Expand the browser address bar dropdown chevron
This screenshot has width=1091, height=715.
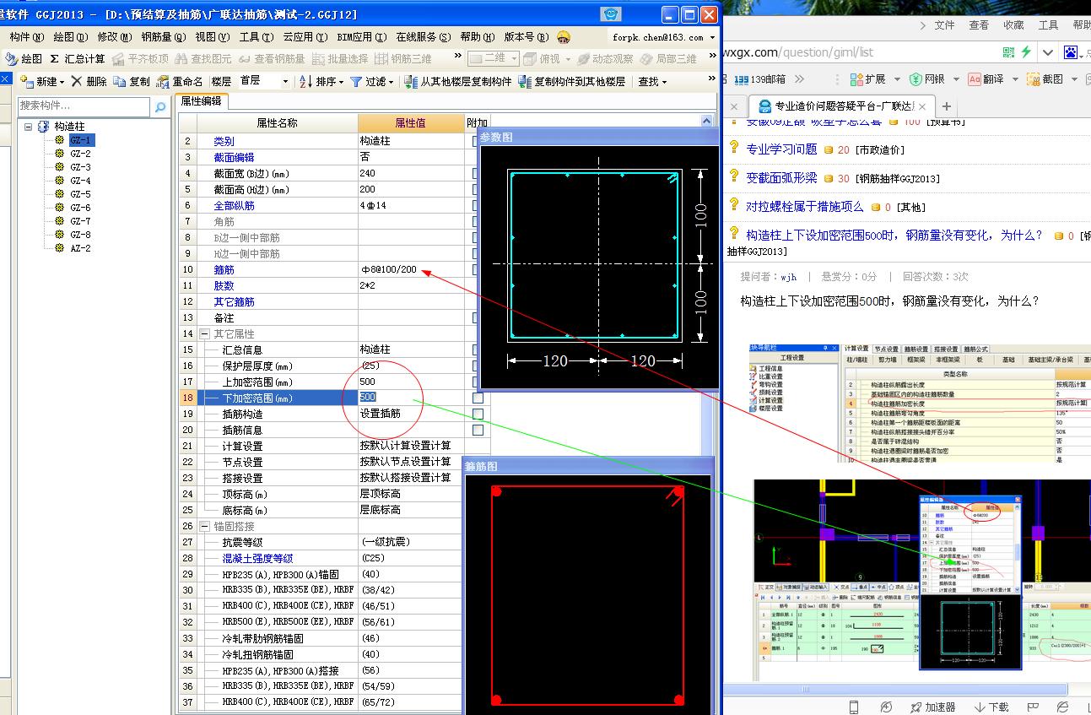[1047, 52]
